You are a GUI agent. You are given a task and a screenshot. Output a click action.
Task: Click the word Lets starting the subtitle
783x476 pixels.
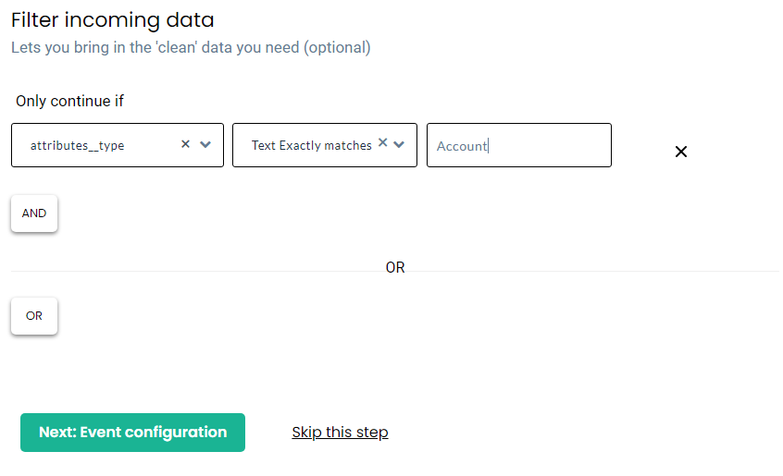pos(26,47)
